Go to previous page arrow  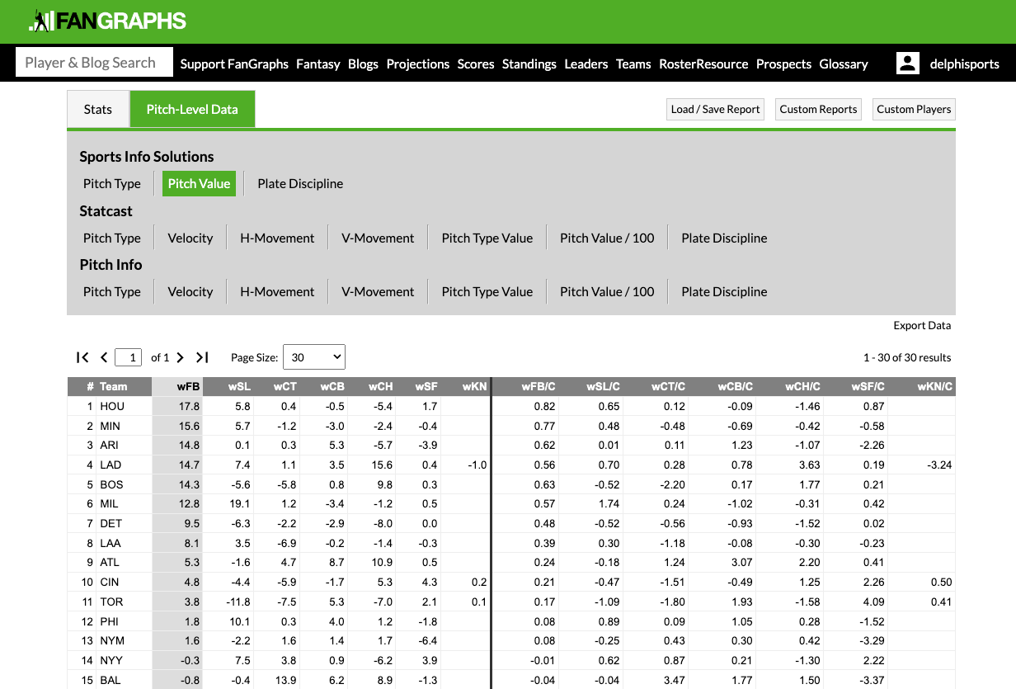coord(104,357)
